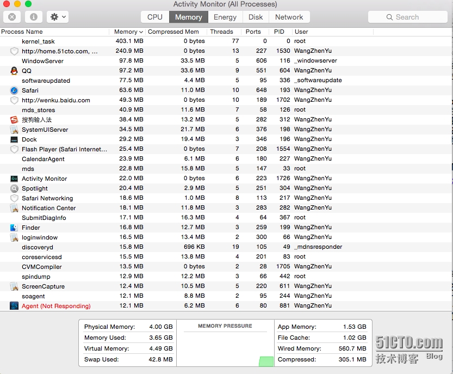The image size is (453, 374).
Task: Select the Memory tab
Action: tap(188, 17)
